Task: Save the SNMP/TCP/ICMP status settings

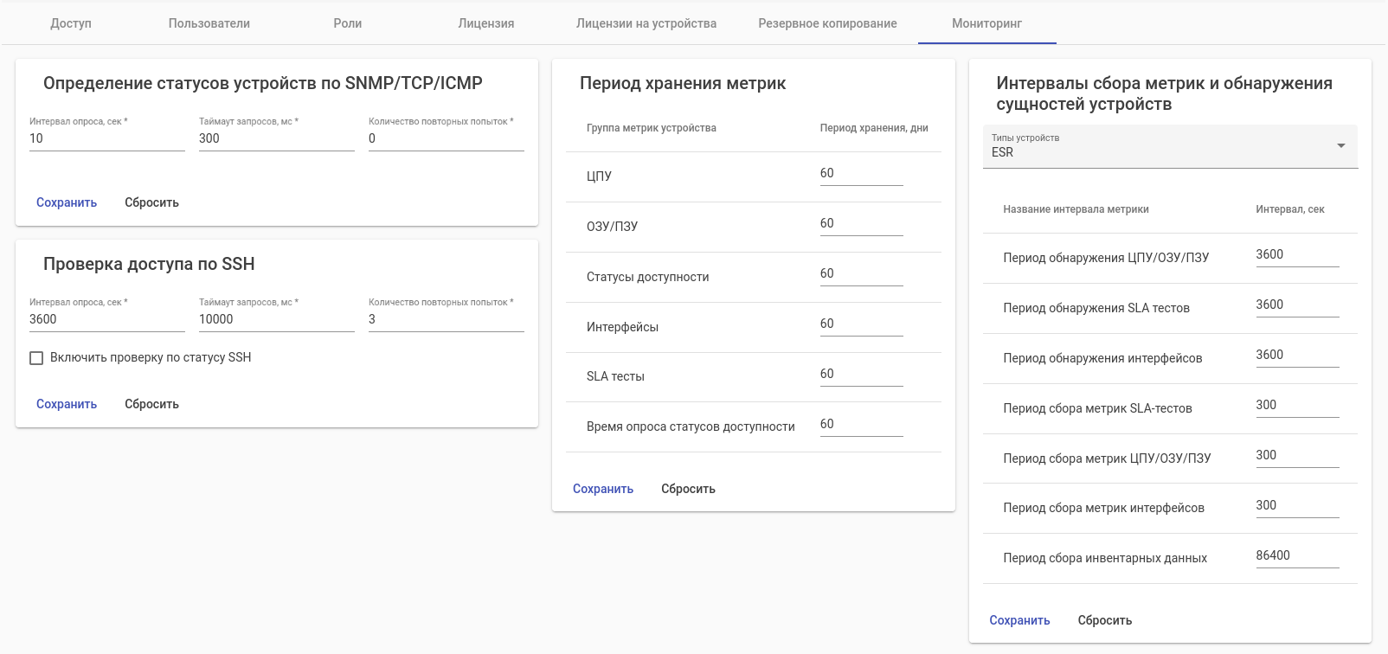Action: tap(67, 202)
